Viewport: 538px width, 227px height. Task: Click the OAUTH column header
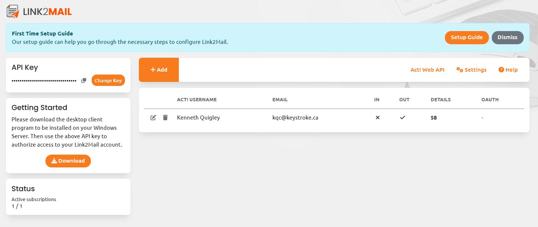click(490, 99)
